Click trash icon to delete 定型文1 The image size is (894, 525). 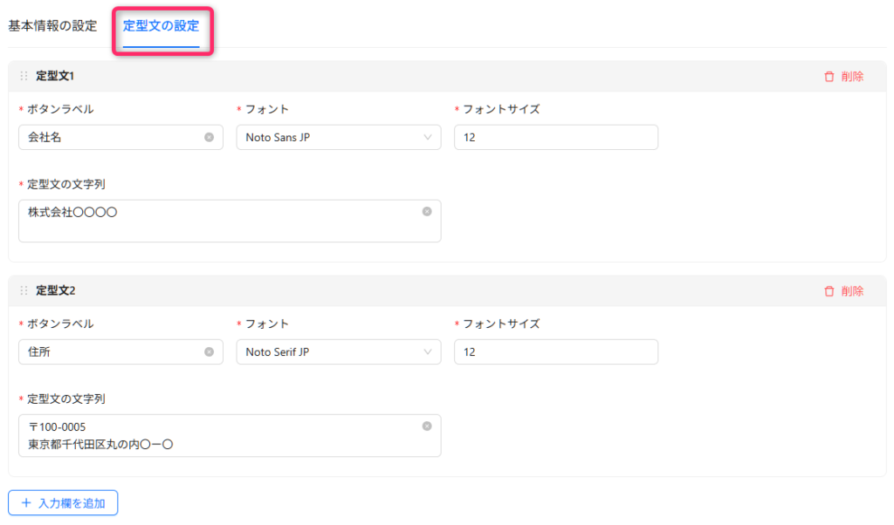point(829,77)
